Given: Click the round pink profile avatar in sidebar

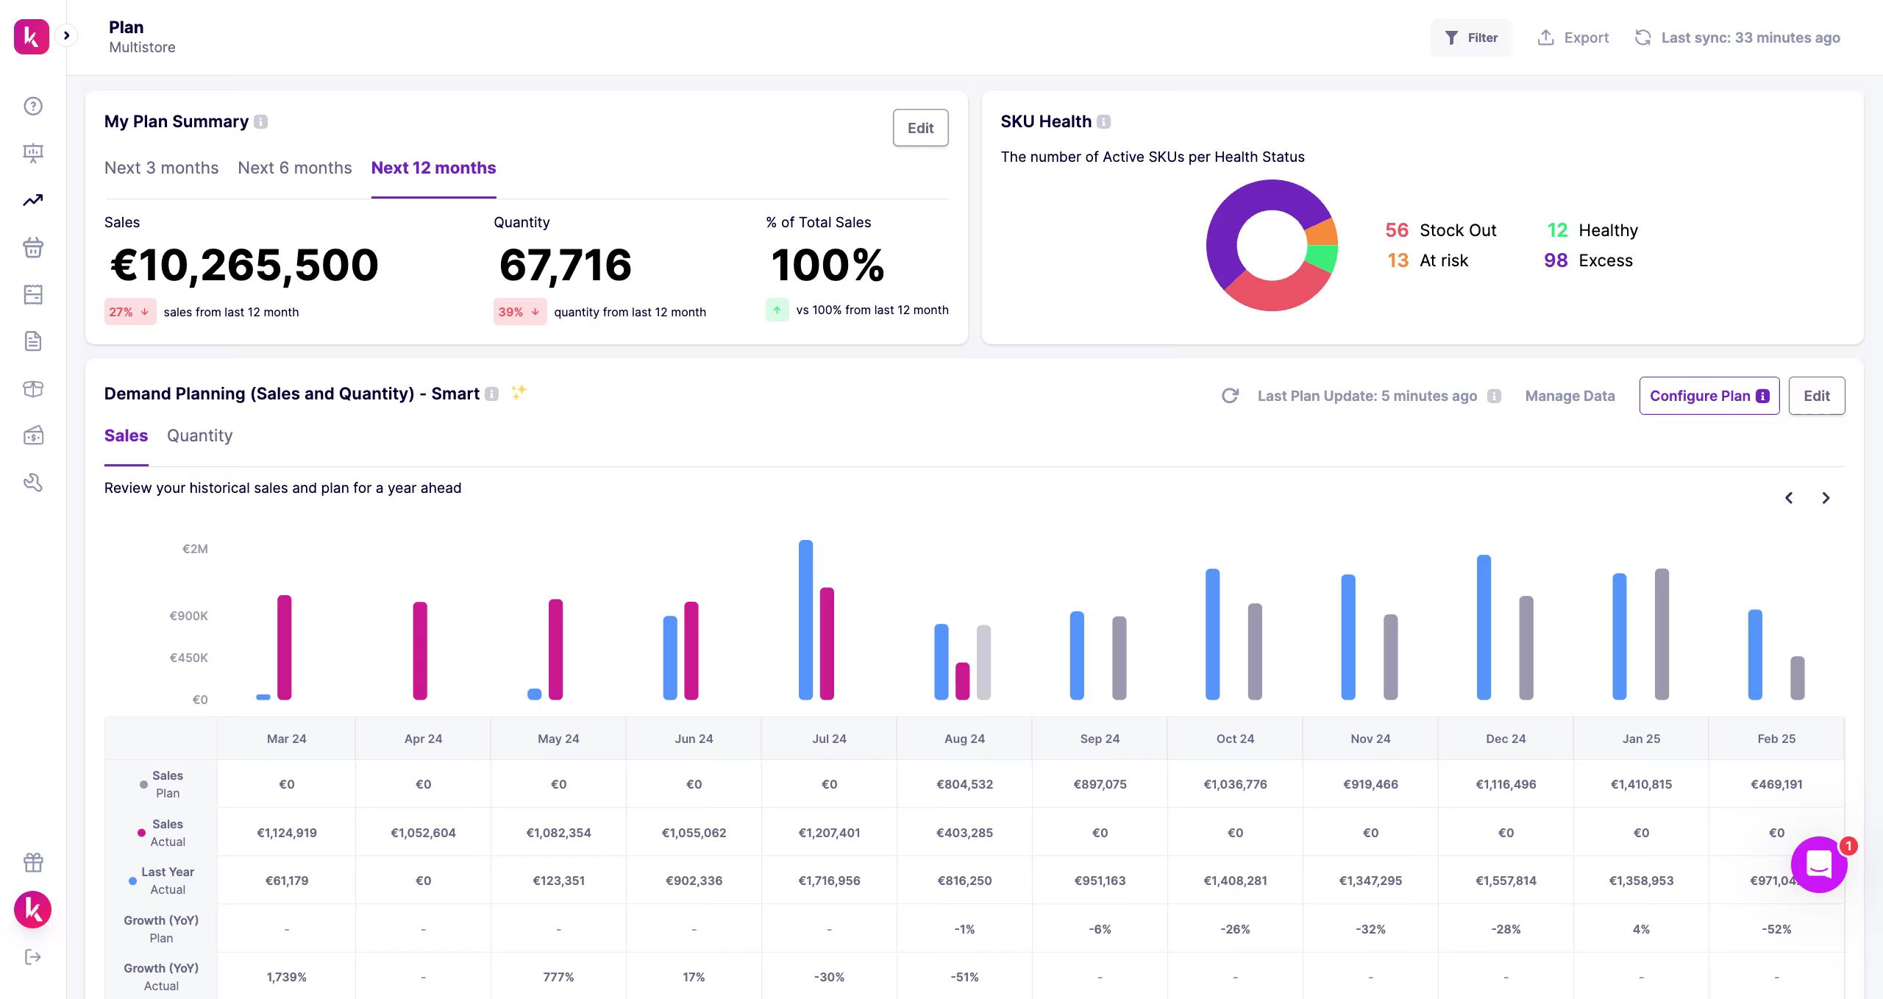Looking at the screenshot, I should click(x=33, y=910).
